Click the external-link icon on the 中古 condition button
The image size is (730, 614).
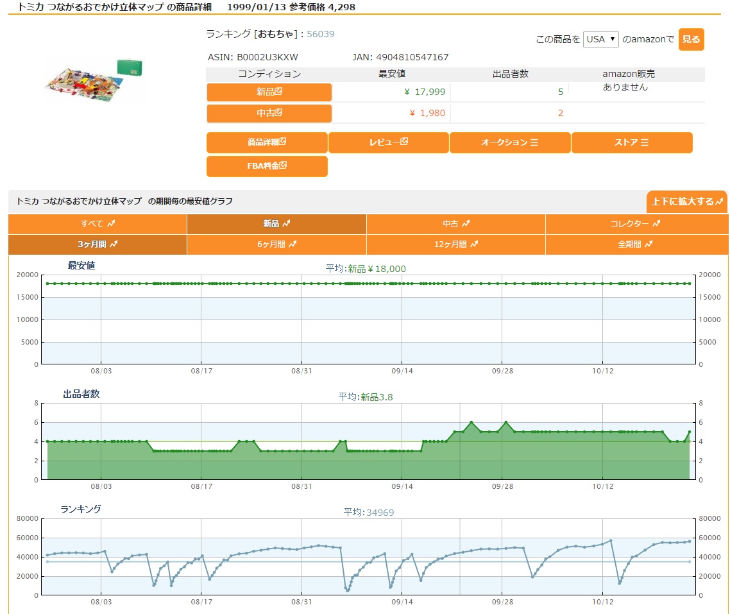tap(278, 112)
